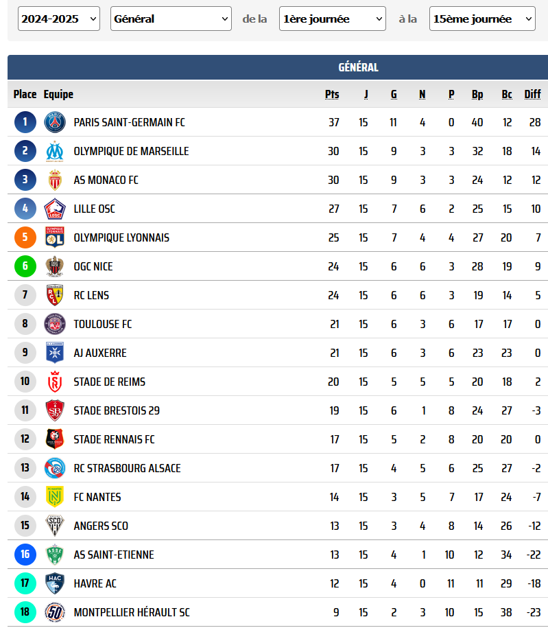548x628 pixels.
Task: Click the AS Saint-Etienne green logo
Action: (x=55, y=555)
